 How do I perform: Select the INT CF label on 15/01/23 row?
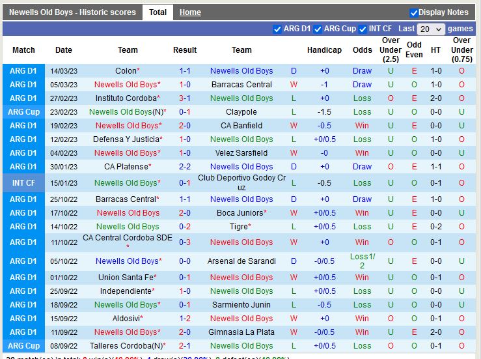(x=23, y=182)
